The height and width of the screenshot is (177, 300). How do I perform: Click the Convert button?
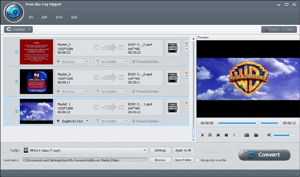(264, 155)
